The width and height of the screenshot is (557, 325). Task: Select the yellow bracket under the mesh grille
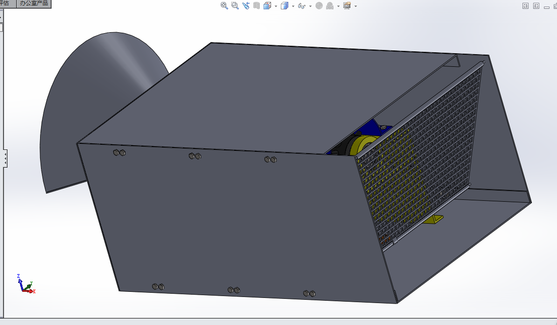pyautogui.click(x=433, y=219)
